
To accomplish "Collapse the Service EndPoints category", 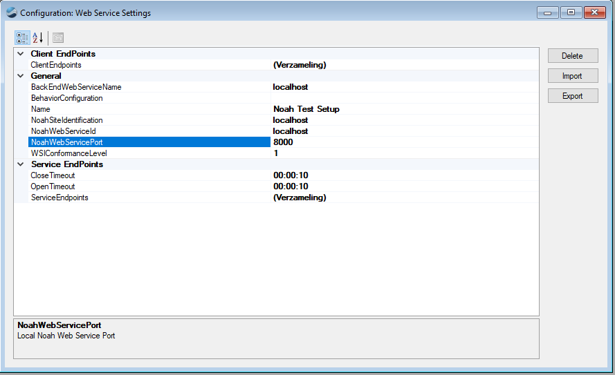I will tap(21, 164).
